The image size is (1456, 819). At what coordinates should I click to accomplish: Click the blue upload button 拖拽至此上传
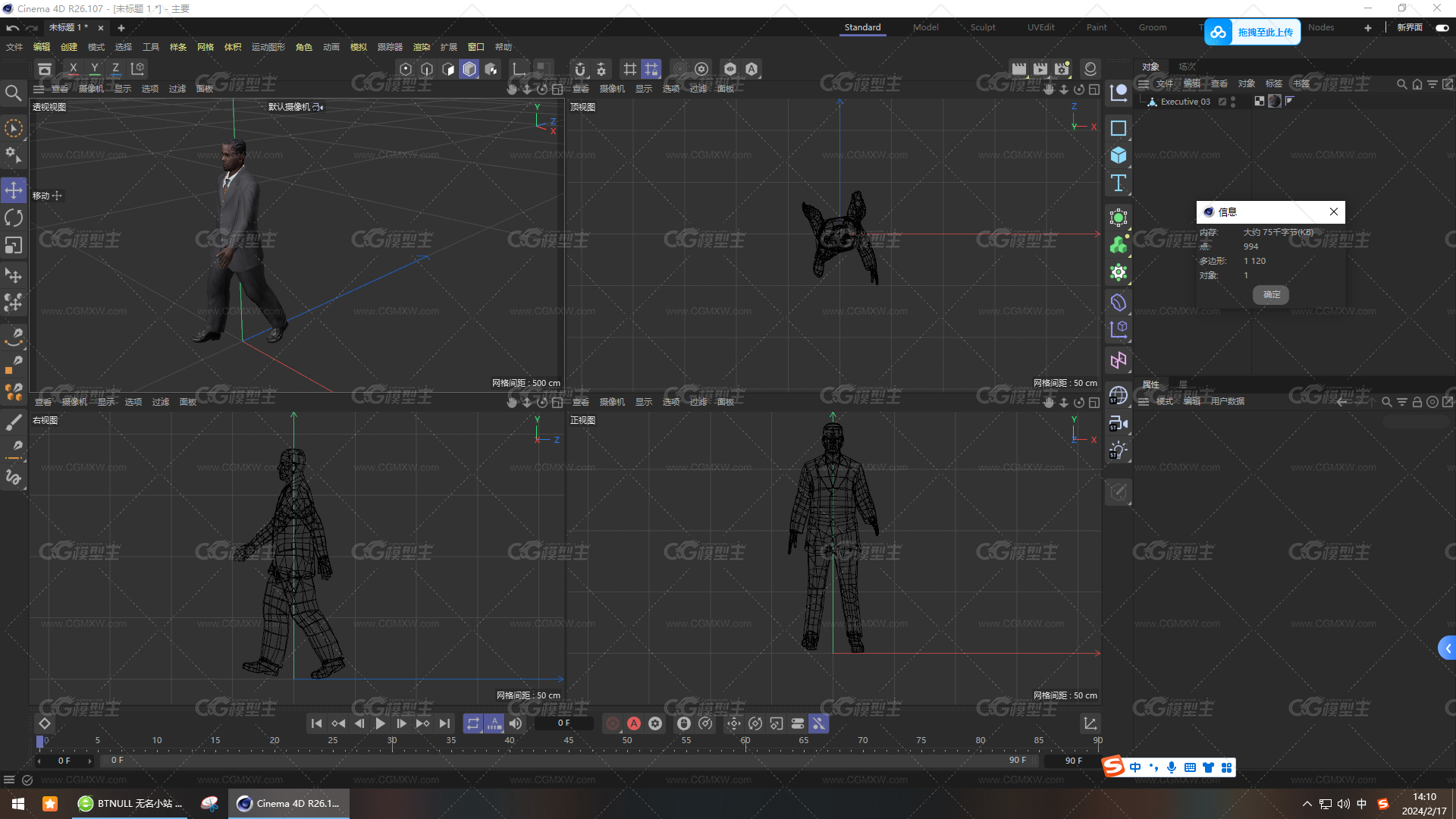[1253, 32]
